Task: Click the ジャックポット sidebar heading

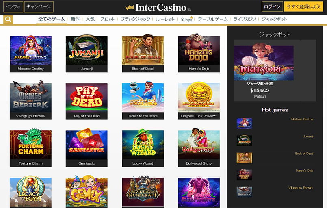Action: coord(275,35)
